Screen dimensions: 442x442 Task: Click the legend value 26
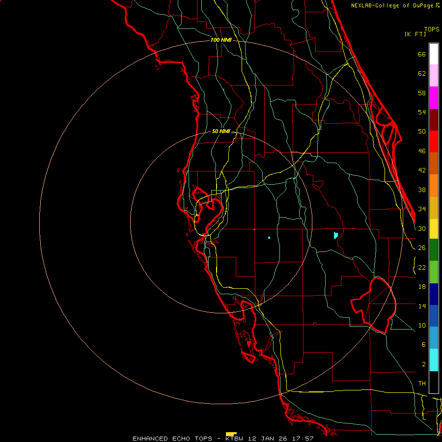[422, 248]
